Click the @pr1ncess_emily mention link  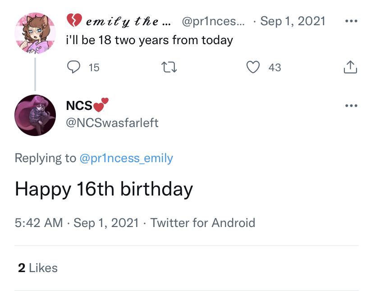click(x=126, y=158)
